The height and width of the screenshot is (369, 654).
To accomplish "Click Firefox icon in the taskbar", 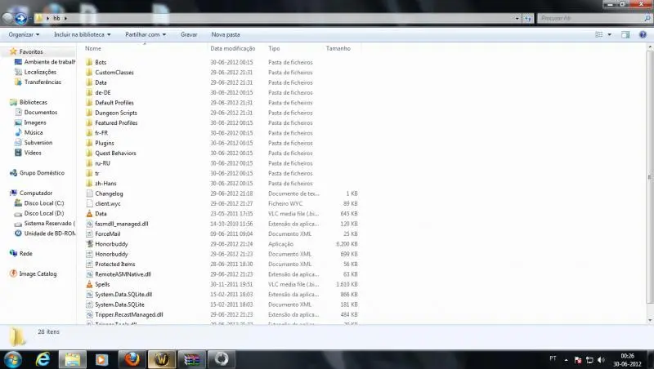I will tap(132, 358).
